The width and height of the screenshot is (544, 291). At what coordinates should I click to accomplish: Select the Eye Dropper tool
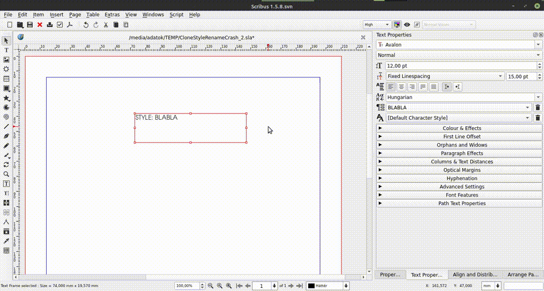point(6,241)
